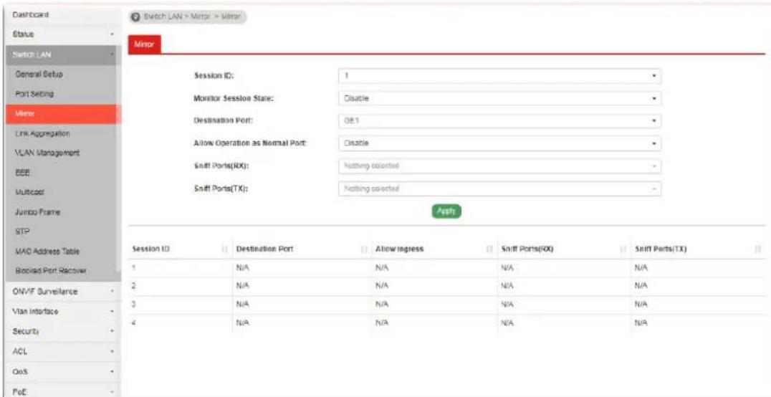Click the Monitor Session State label
Screen dimensions: 771x397
click(234, 98)
